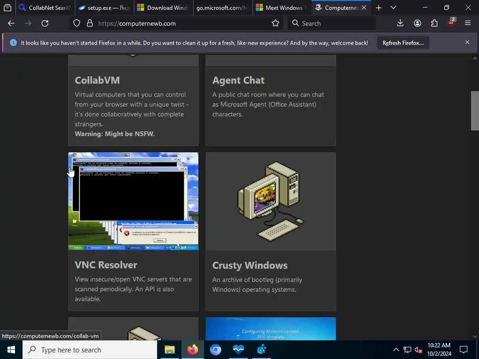479x359 pixels.
Task: Click the browser back arrow
Action: click(11, 23)
